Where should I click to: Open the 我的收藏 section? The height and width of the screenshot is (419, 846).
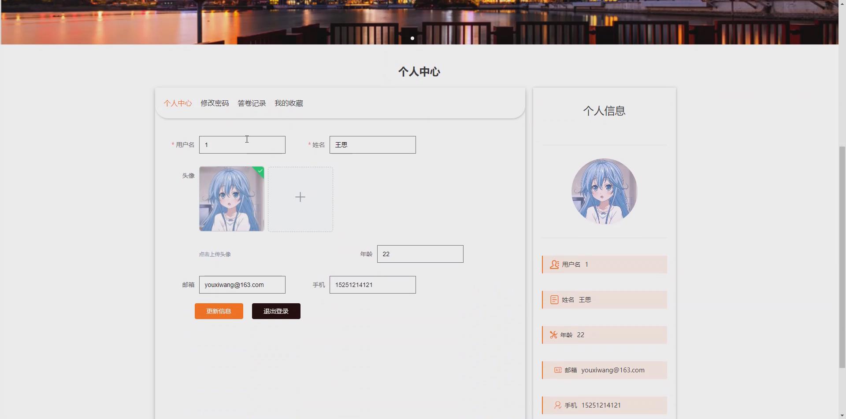pyautogui.click(x=289, y=103)
